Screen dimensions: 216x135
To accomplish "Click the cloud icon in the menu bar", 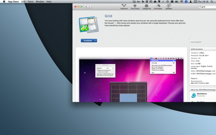I will 155,2.
